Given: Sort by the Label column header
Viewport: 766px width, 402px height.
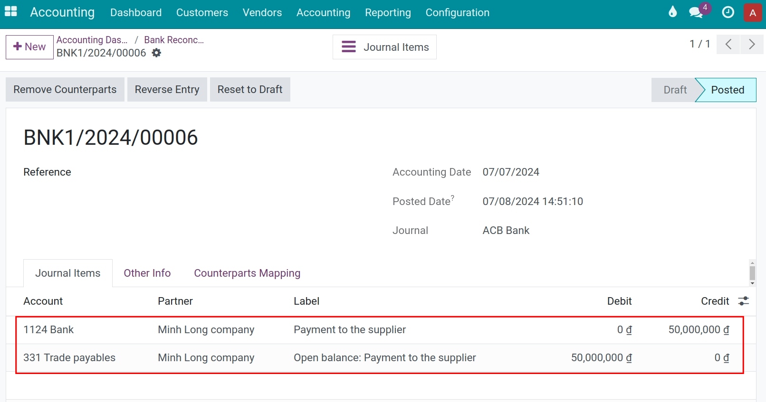Looking at the screenshot, I should pos(306,301).
